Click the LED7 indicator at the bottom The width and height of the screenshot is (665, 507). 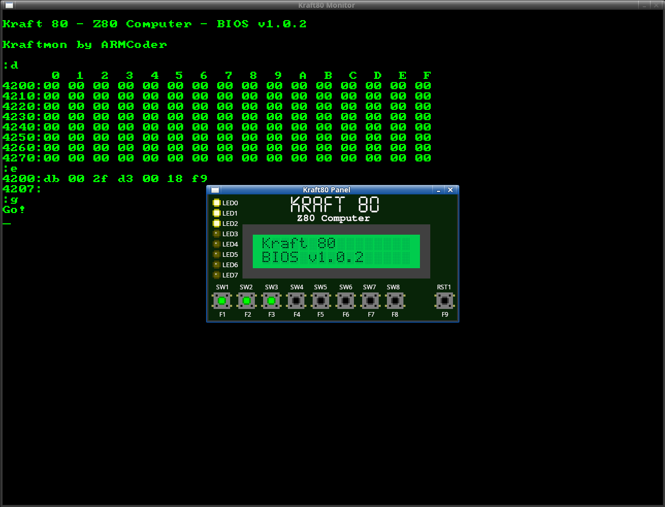217,275
